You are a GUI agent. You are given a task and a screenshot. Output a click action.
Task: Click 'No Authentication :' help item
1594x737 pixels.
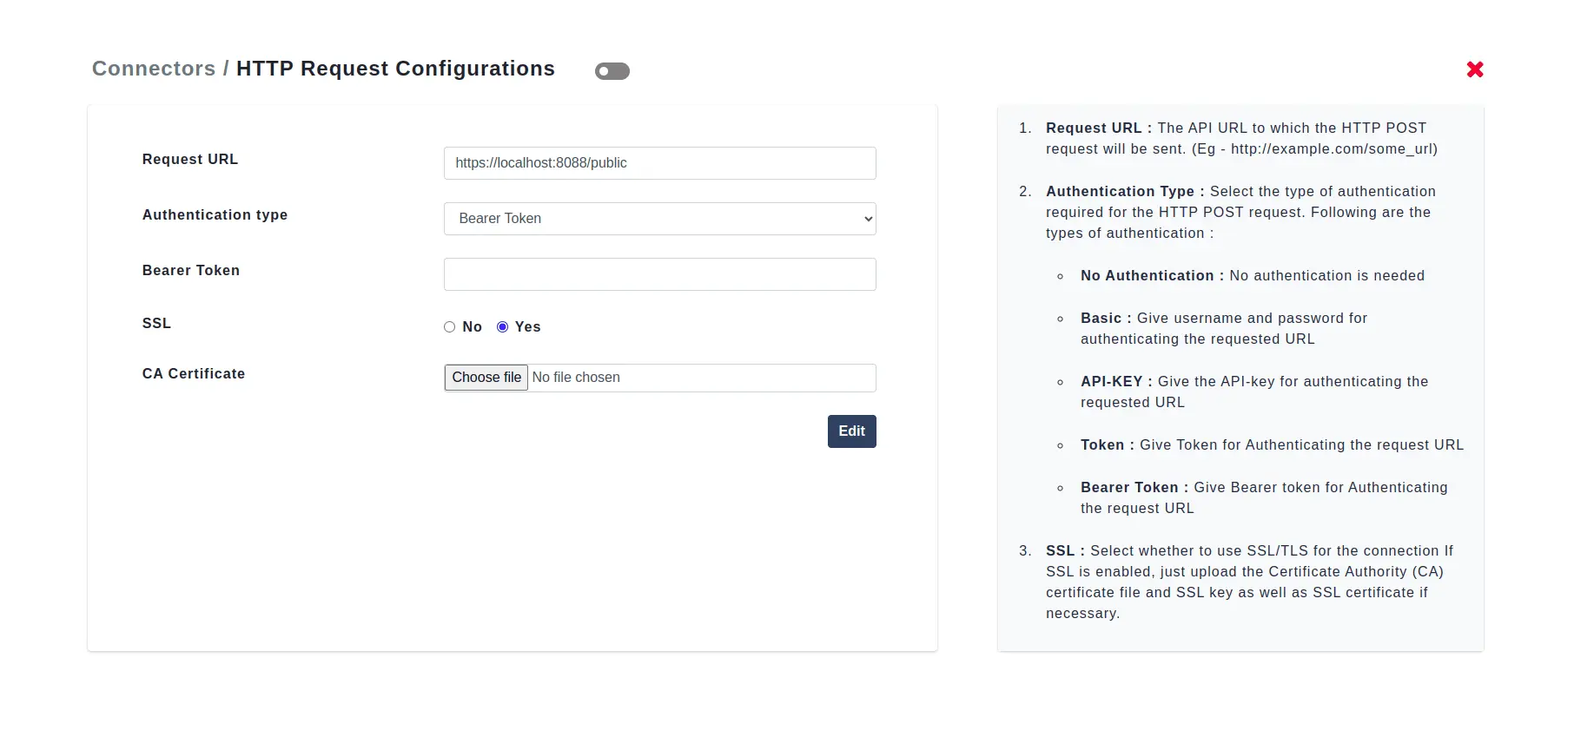click(x=1152, y=276)
